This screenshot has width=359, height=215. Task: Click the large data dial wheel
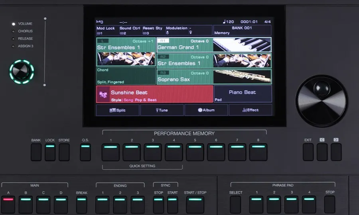point(322,100)
